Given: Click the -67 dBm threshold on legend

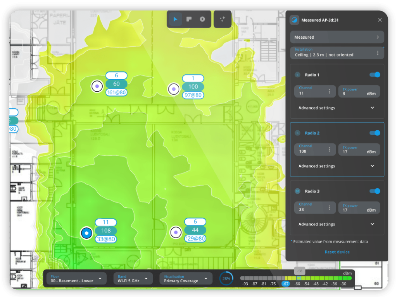Looking at the screenshot, I should [x=286, y=284].
